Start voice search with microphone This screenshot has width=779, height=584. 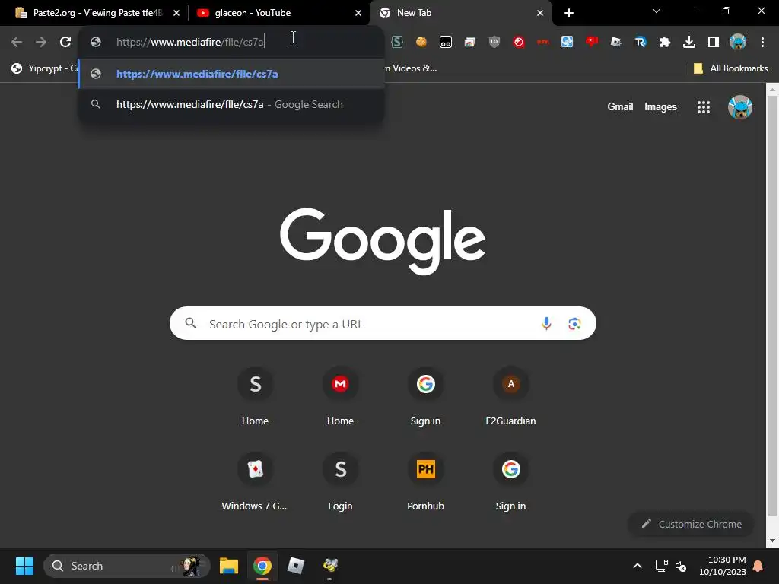tap(546, 323)
